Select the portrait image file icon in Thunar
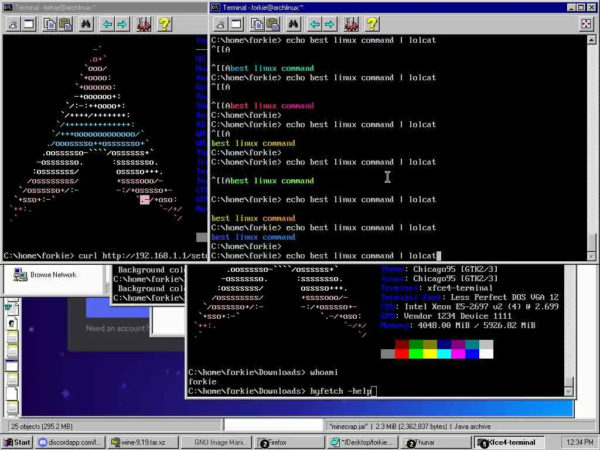The image size is (600, 450). pyautogui.click(x=12, y=323)
